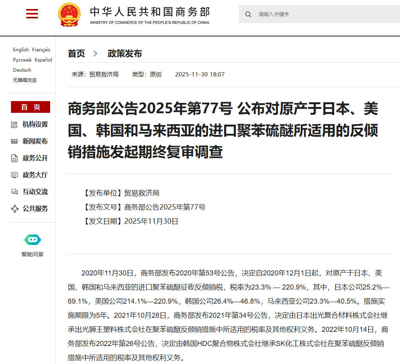Switch language to Français

(41, 50)
